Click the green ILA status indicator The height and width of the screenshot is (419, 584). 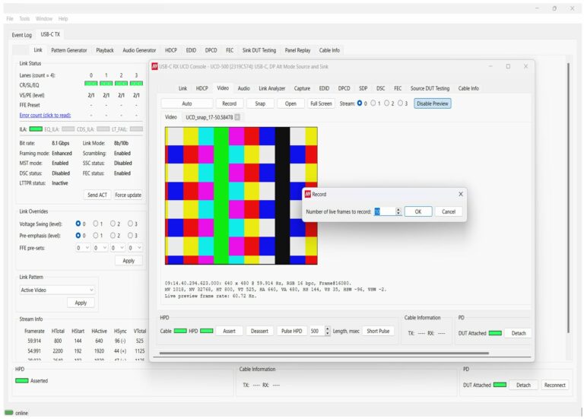tap(36, 129)
